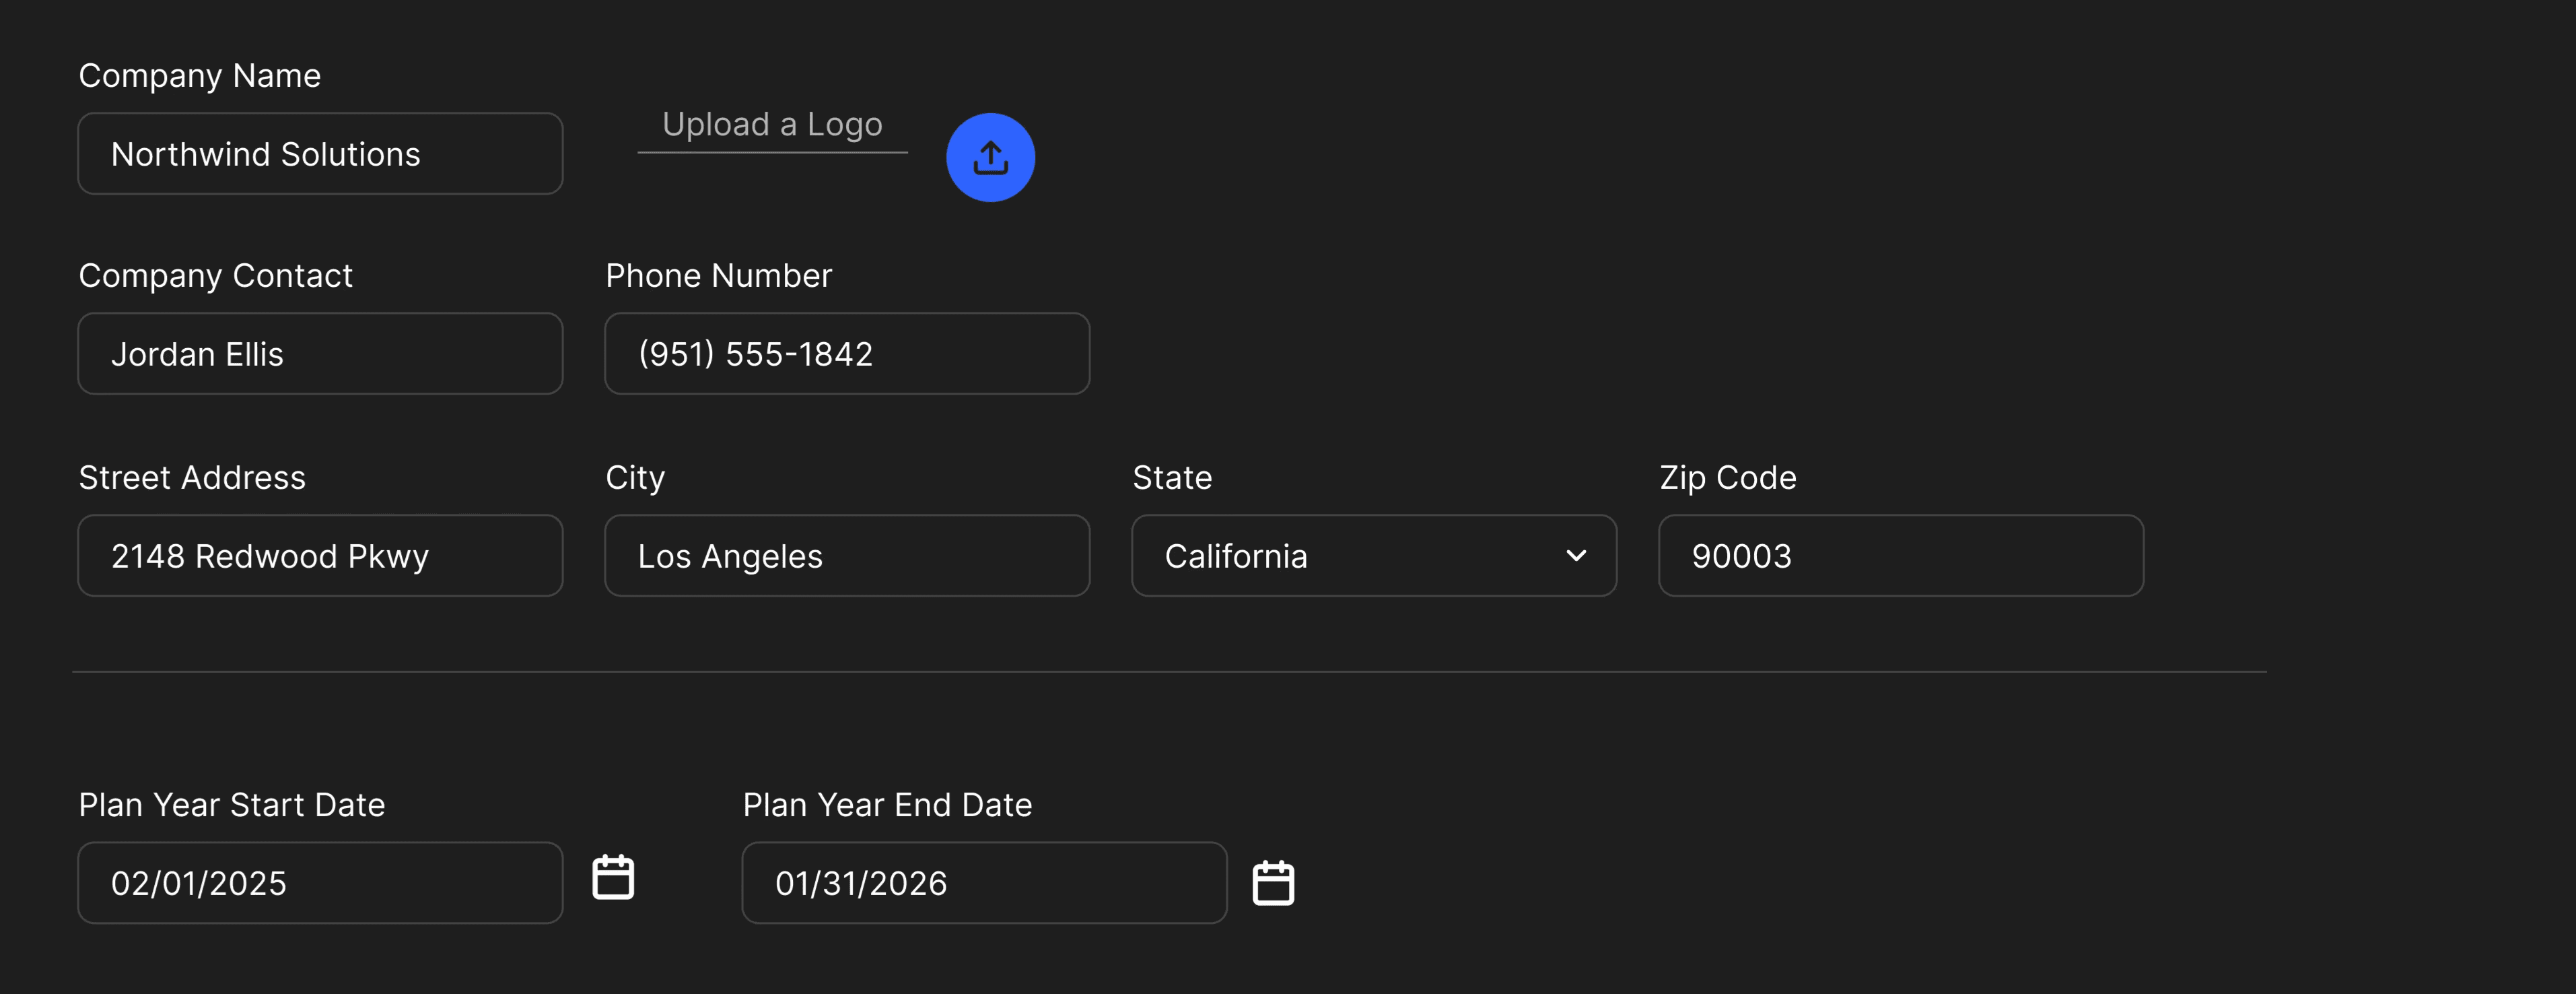
Task: Click the Zip Code field showing 90003
Action: [1900, 556]
